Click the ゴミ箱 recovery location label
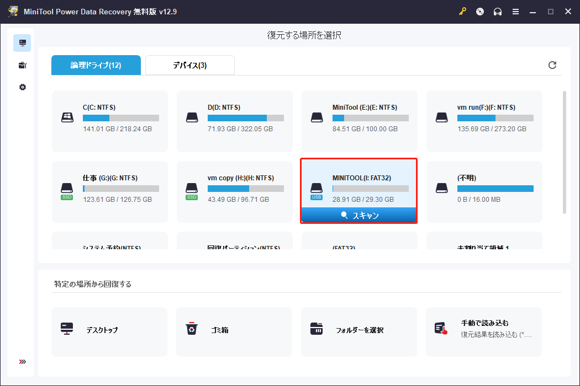Viewport: 580px width, 386px height. click(220, 330)
